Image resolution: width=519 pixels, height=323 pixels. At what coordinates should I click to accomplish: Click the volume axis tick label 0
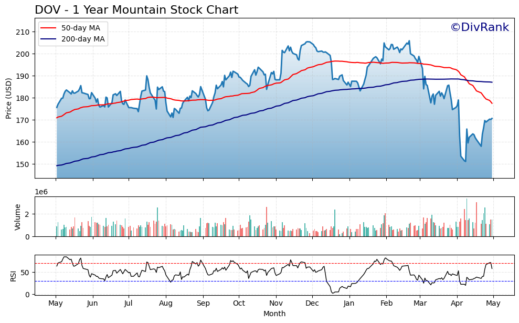pos(27,237)
